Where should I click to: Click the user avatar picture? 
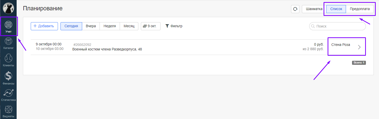point(8,8)
